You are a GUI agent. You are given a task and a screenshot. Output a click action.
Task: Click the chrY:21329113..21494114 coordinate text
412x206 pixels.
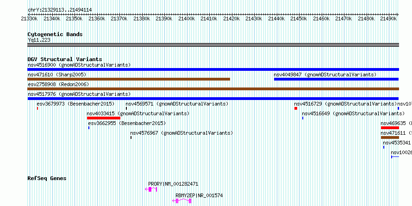tap(60, 10)
